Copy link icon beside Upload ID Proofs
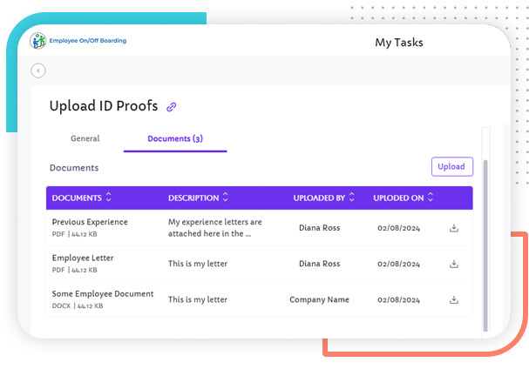 (172, 107)
